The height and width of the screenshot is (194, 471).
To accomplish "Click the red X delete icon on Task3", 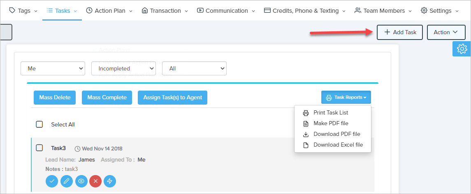I will click(x=95, y=181).
